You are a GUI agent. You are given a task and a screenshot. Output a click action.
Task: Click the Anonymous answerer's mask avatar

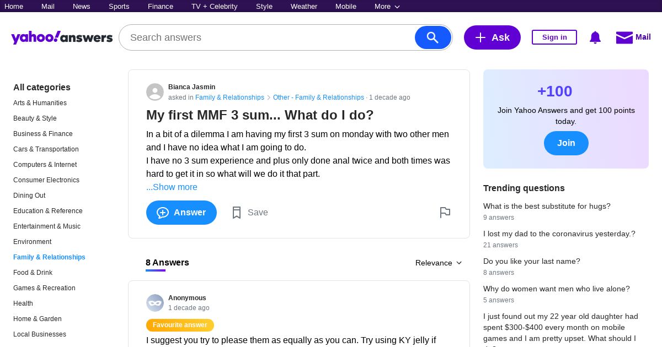coord(155,303)
